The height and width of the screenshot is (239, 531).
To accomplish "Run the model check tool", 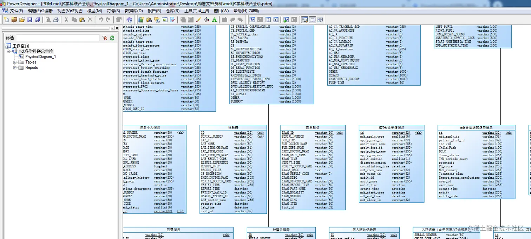I will (x=173, y=20).
